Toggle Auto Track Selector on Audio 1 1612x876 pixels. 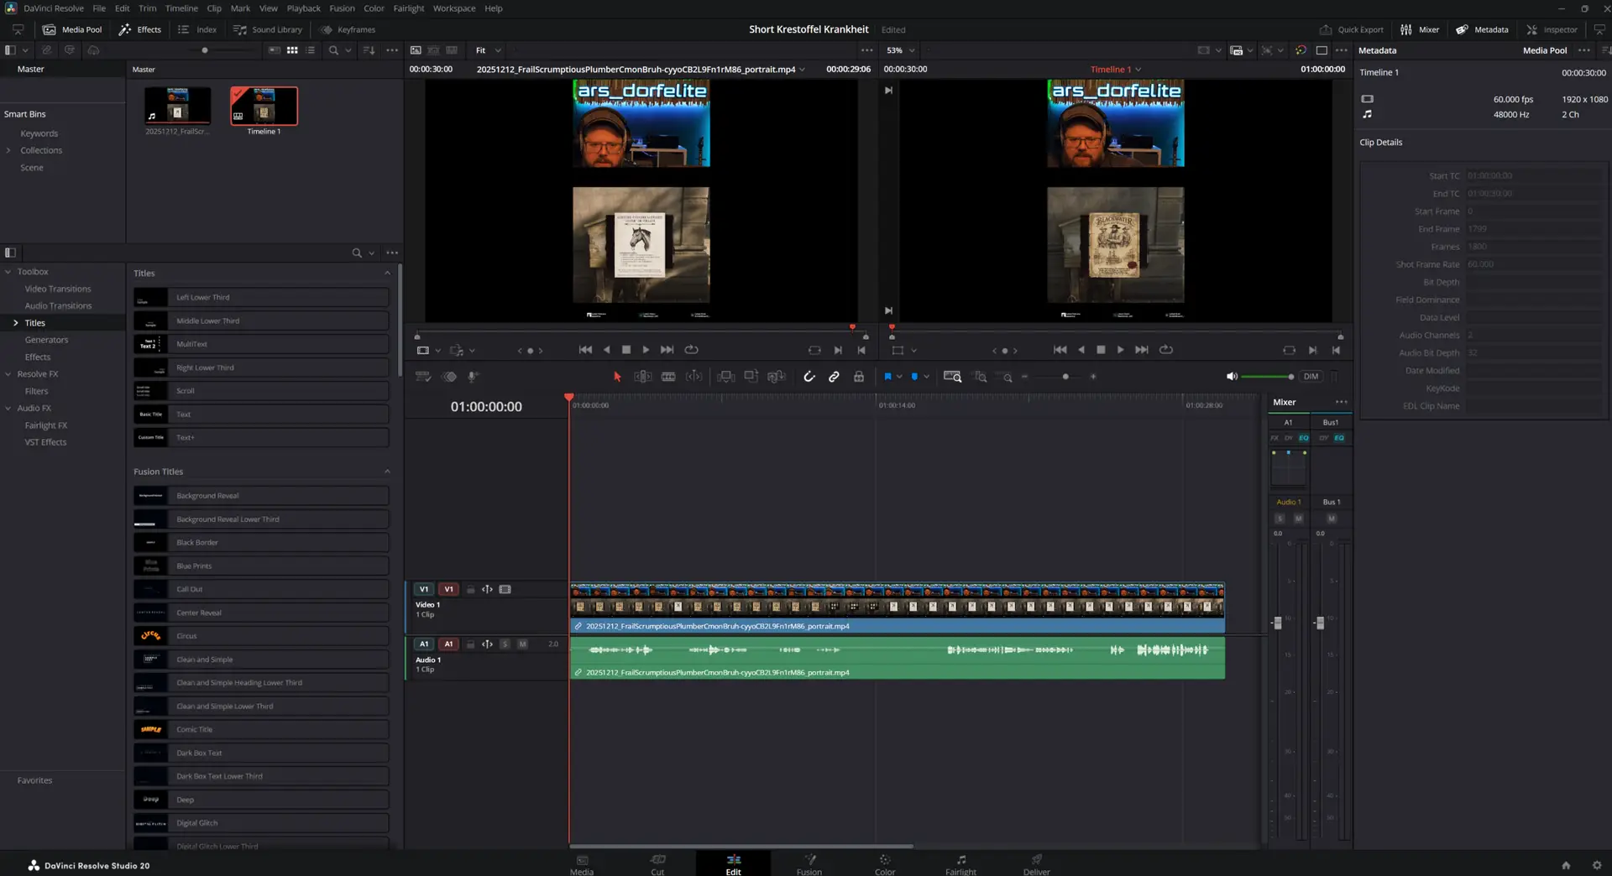pyautogui.click(x=487, y=644)
